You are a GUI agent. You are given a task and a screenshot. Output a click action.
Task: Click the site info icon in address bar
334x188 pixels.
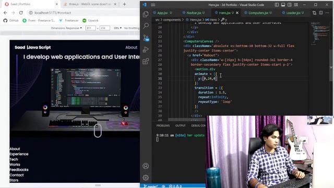click(31, 13)
